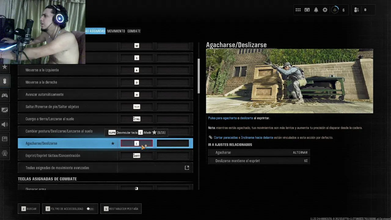
Task: Click the token count 6 indicator
Action: point(343,10)
